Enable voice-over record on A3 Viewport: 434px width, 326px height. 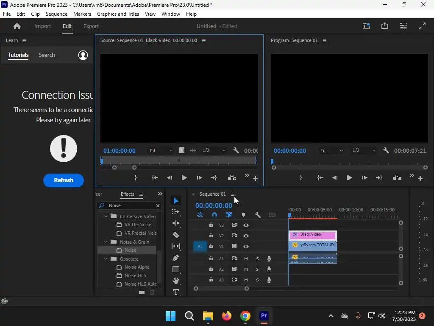pyautogui.click(x=269, y=280)
